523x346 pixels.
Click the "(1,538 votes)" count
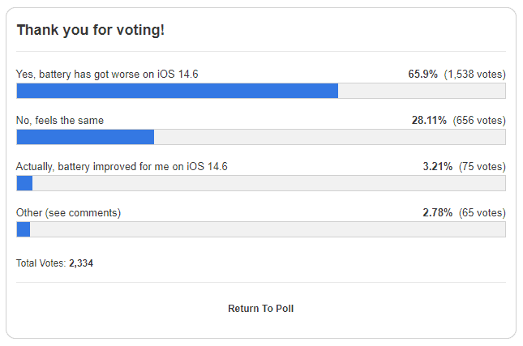(x=474, y=74)
